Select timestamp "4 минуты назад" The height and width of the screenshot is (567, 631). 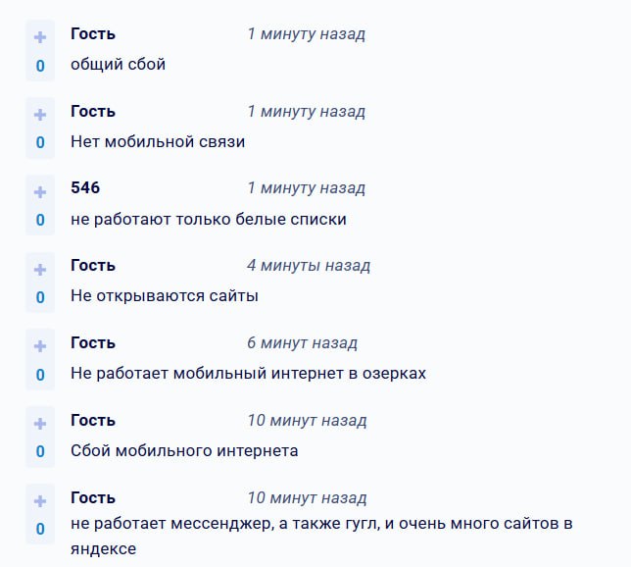(309, 265)
